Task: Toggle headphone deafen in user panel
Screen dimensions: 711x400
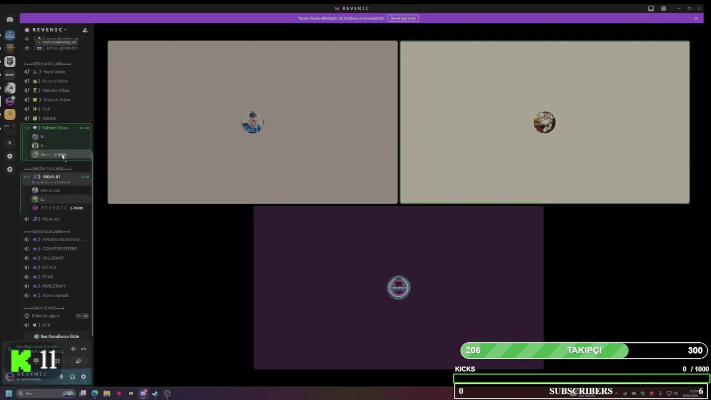Action: tap(72, 377)
